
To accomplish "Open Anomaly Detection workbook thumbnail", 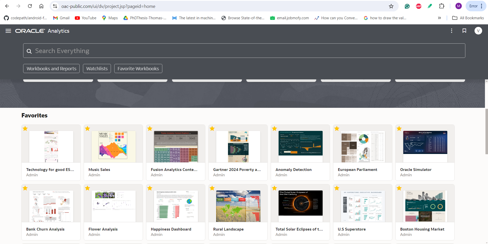I will coord(300,147).
